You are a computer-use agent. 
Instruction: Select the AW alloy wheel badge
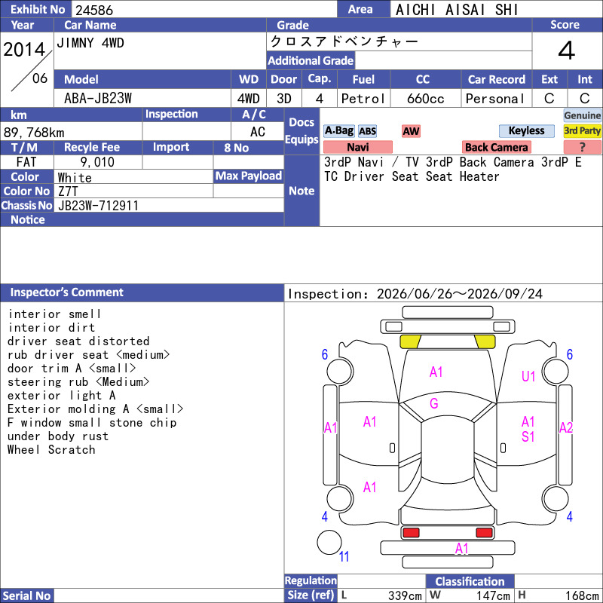tap(411, 131)
